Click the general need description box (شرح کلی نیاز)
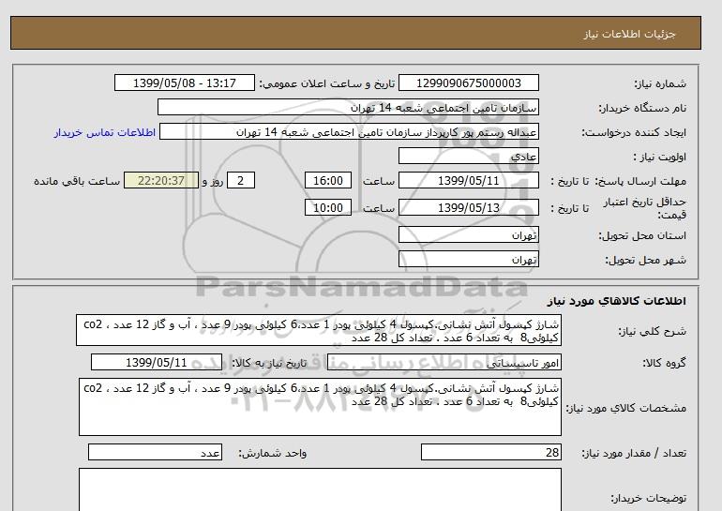Screen dimensions: 722x511 (319, 331)
